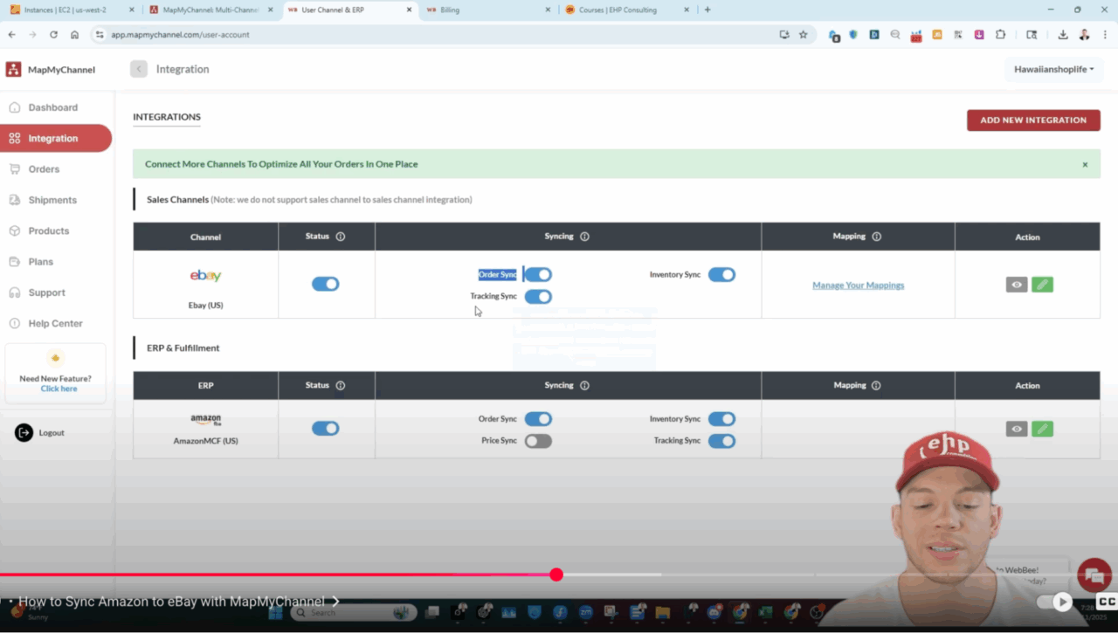The height and width of the screenshot is (633, 1118).
Task: Expand the video title chevron
Action: pos(335,602)
